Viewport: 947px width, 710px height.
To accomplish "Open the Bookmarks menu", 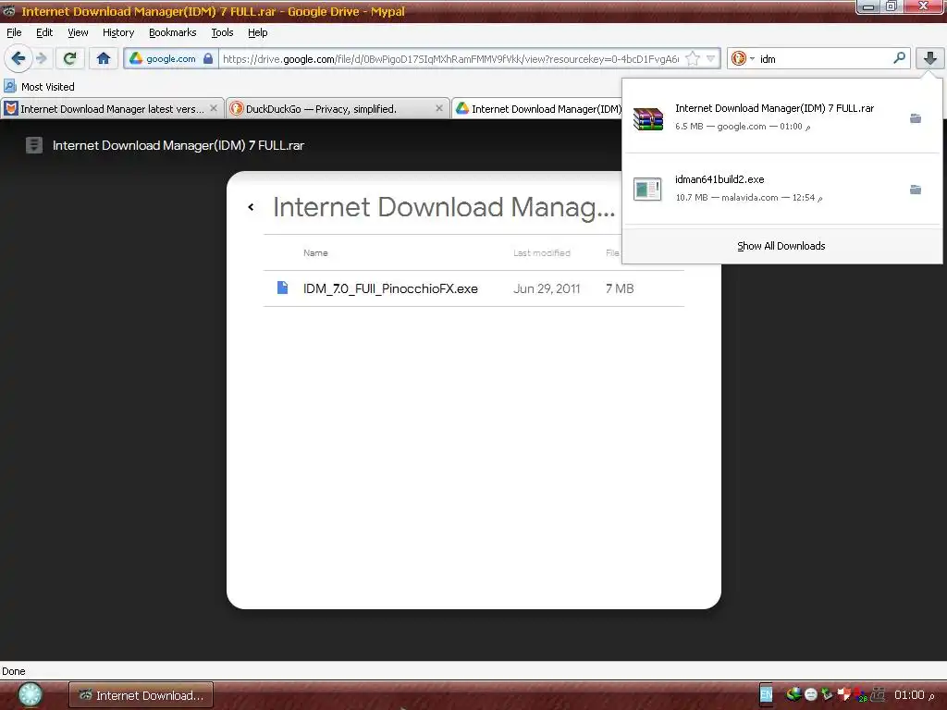I will [173, 32].
